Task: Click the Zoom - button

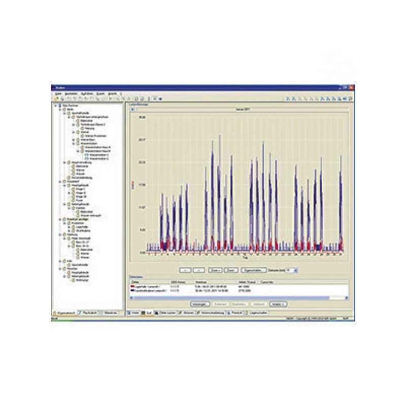Action: 231,270
